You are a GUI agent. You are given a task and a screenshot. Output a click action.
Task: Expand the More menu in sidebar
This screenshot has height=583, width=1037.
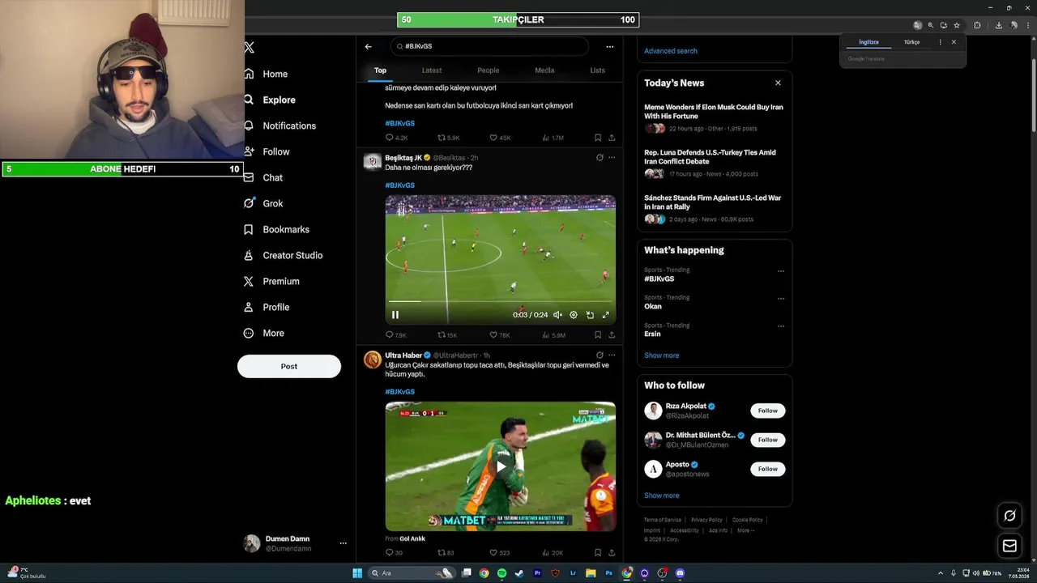(x=264, y=333)
